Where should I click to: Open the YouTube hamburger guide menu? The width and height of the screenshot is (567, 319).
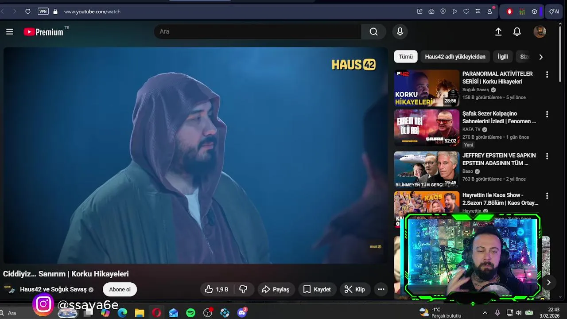pos(10,32)
